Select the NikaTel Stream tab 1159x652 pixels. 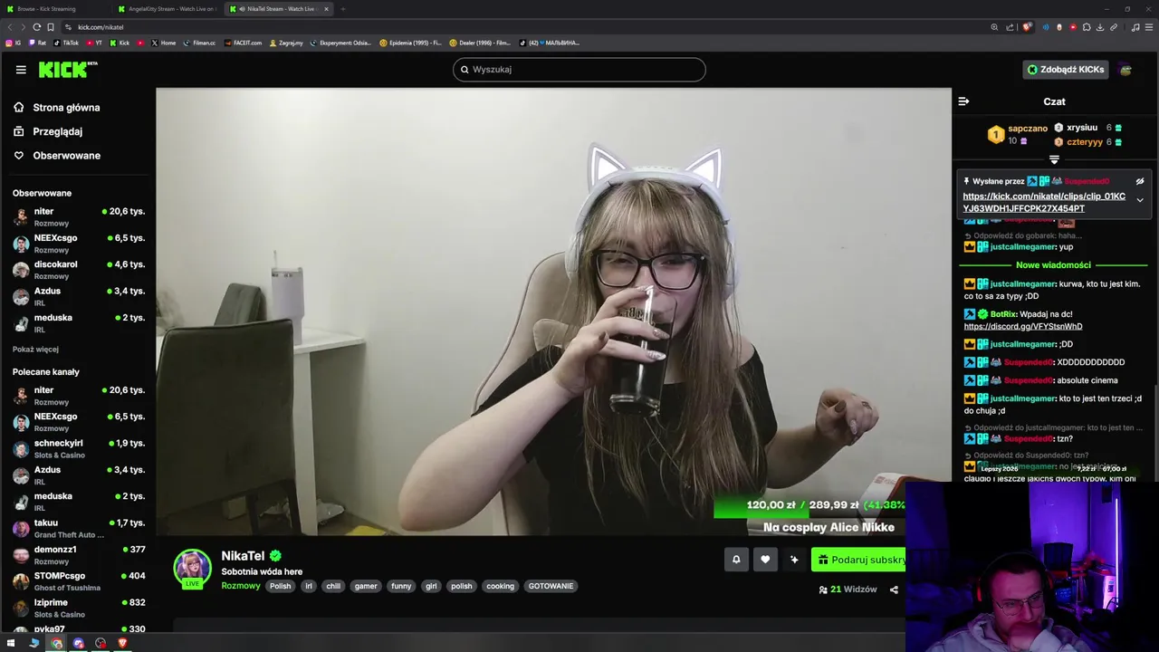tap(279, 9)
